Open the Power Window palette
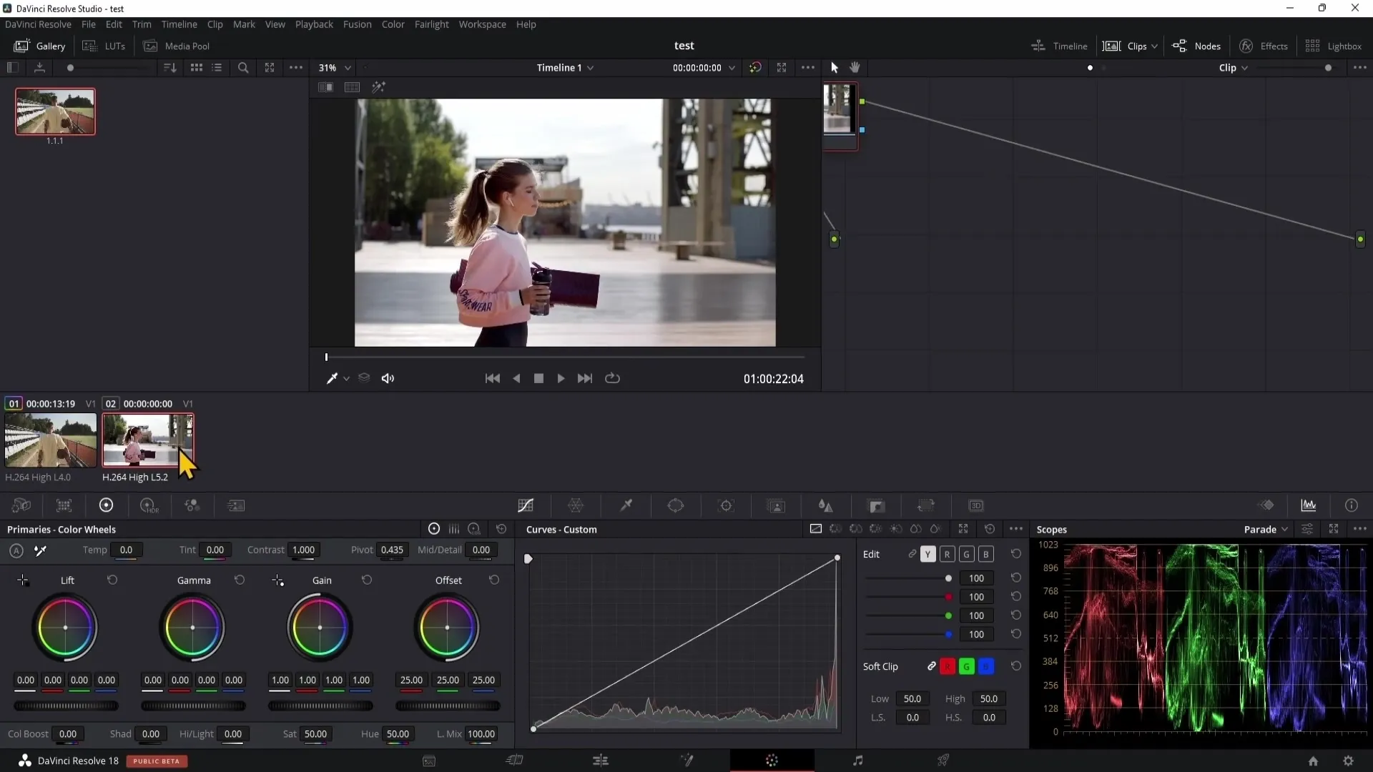The height and width of the screenshot is (772, 1373). click(676, 505)
